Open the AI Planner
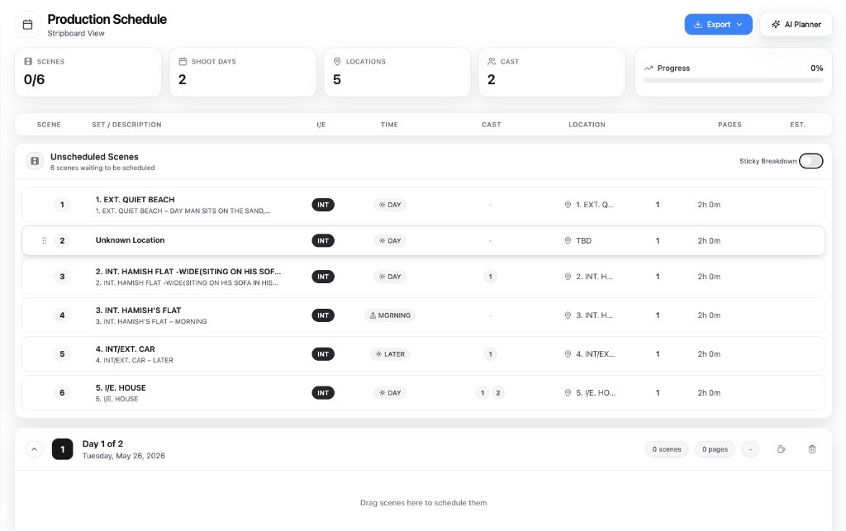The height and width of the screenshot is (531, 846). (x=796, y=24)
